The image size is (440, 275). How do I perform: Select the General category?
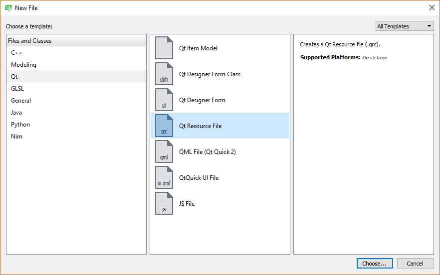click(x=21, y=101)
